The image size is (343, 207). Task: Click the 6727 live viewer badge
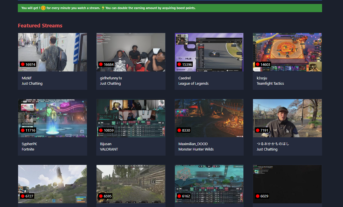27,196
